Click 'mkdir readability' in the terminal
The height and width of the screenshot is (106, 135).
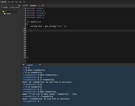click(x=36, y=70)
